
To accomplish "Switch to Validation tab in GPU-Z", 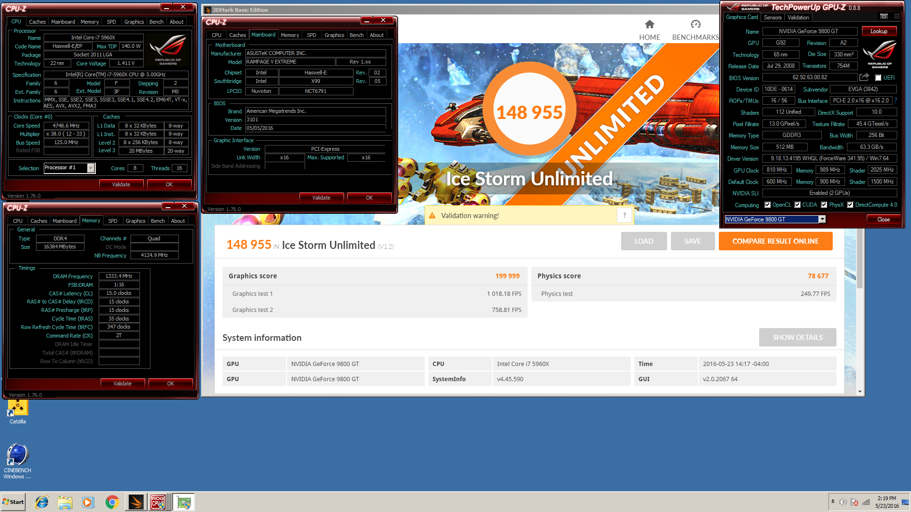I will tap(798, 18).
